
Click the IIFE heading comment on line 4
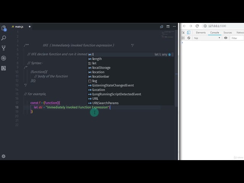click(x=79, y=45)
